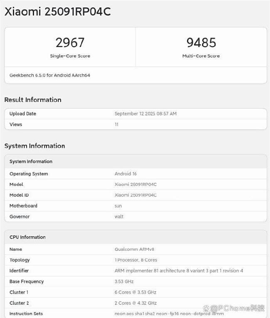270x318 pixels.
Task: Click the Result Information heading
Action: [33, 100]
